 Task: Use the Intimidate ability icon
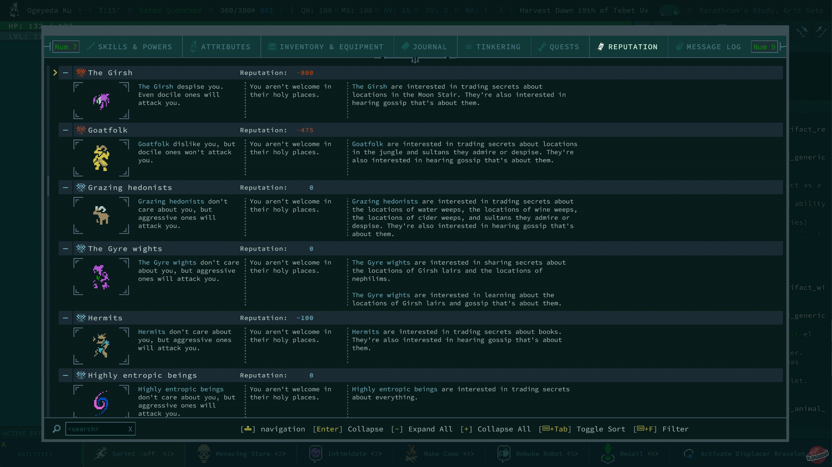click(x=316, y=453)
